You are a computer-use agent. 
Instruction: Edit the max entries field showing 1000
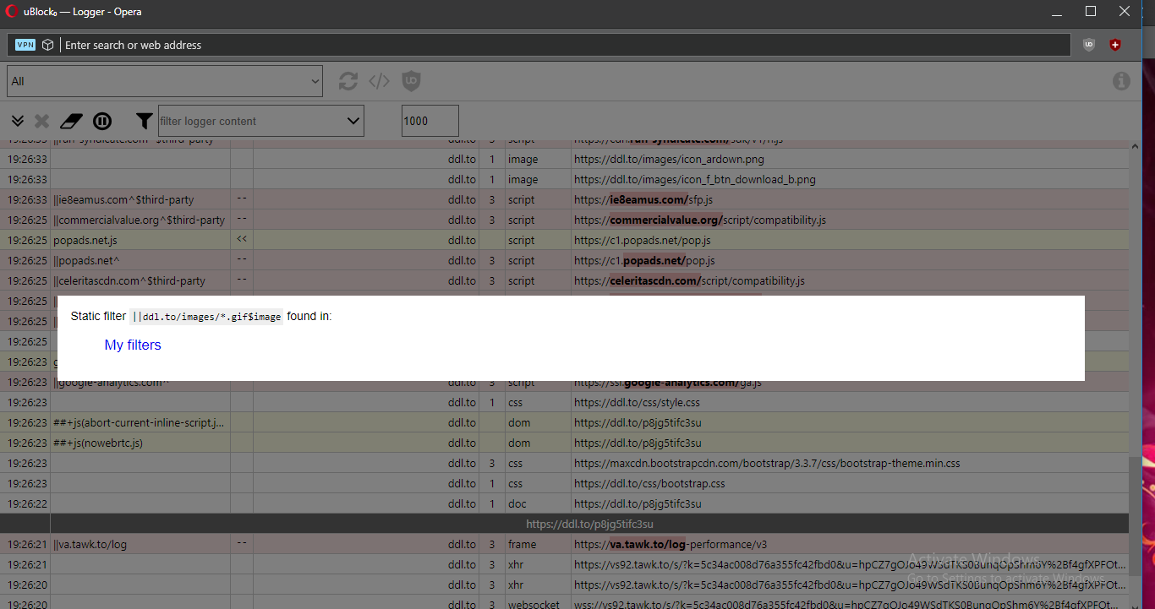point(430,121)
